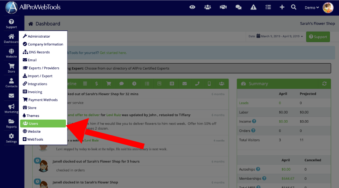The image size is (339, 188).
Task: Click the AllProWebTools logo
Action: [33, 8]
